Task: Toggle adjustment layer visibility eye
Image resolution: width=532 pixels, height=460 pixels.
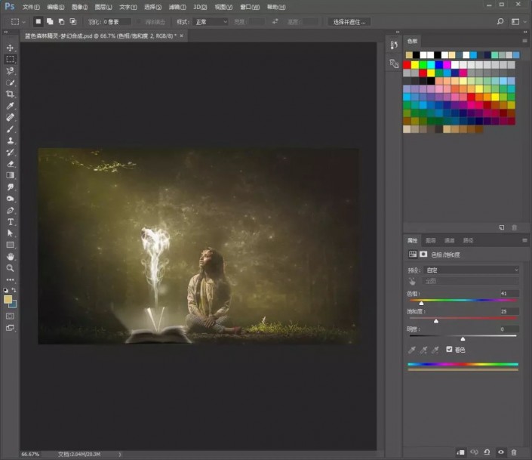Action: (501, 452)
